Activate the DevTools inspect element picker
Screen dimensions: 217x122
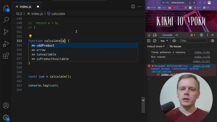[x=149, y=35]
